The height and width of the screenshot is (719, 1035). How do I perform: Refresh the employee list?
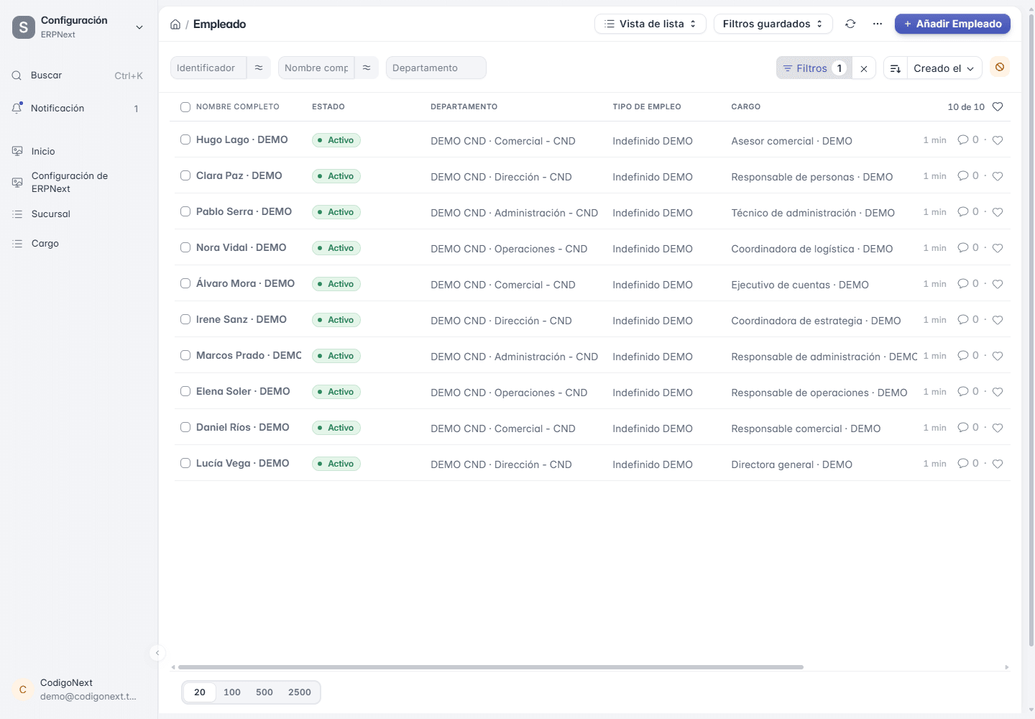point(850,24)
